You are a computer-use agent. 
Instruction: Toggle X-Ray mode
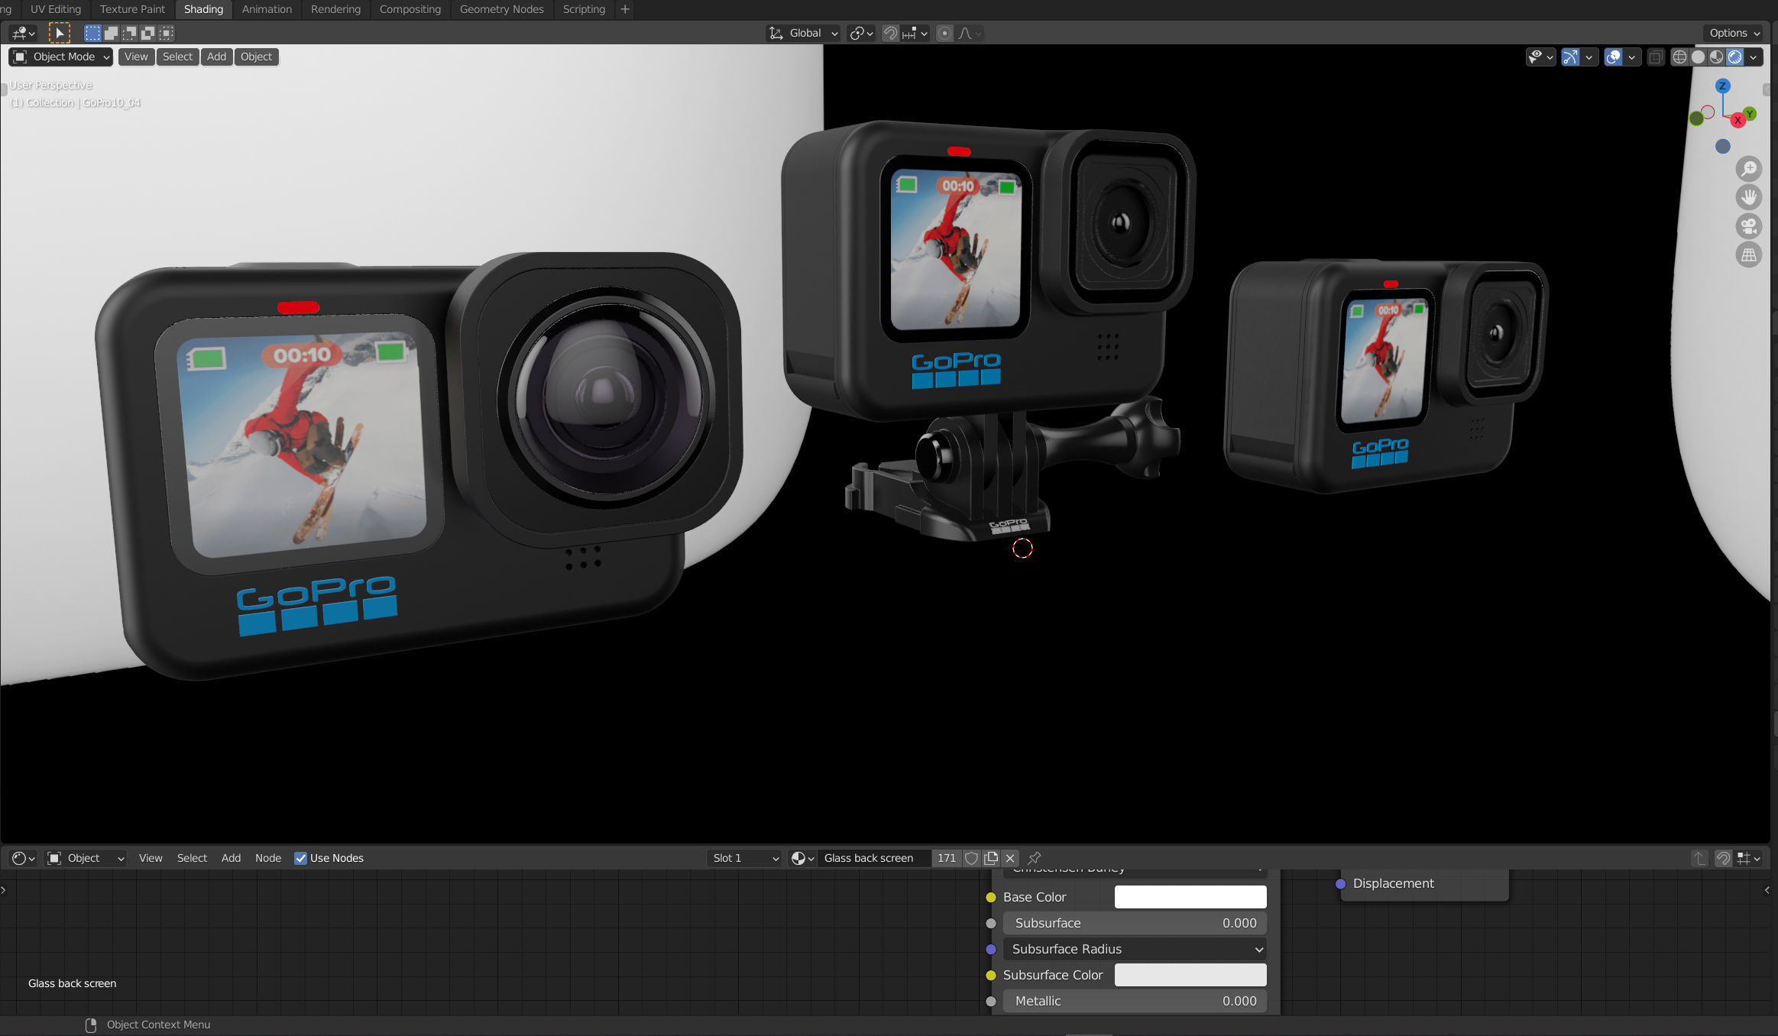click(1655, 57)
